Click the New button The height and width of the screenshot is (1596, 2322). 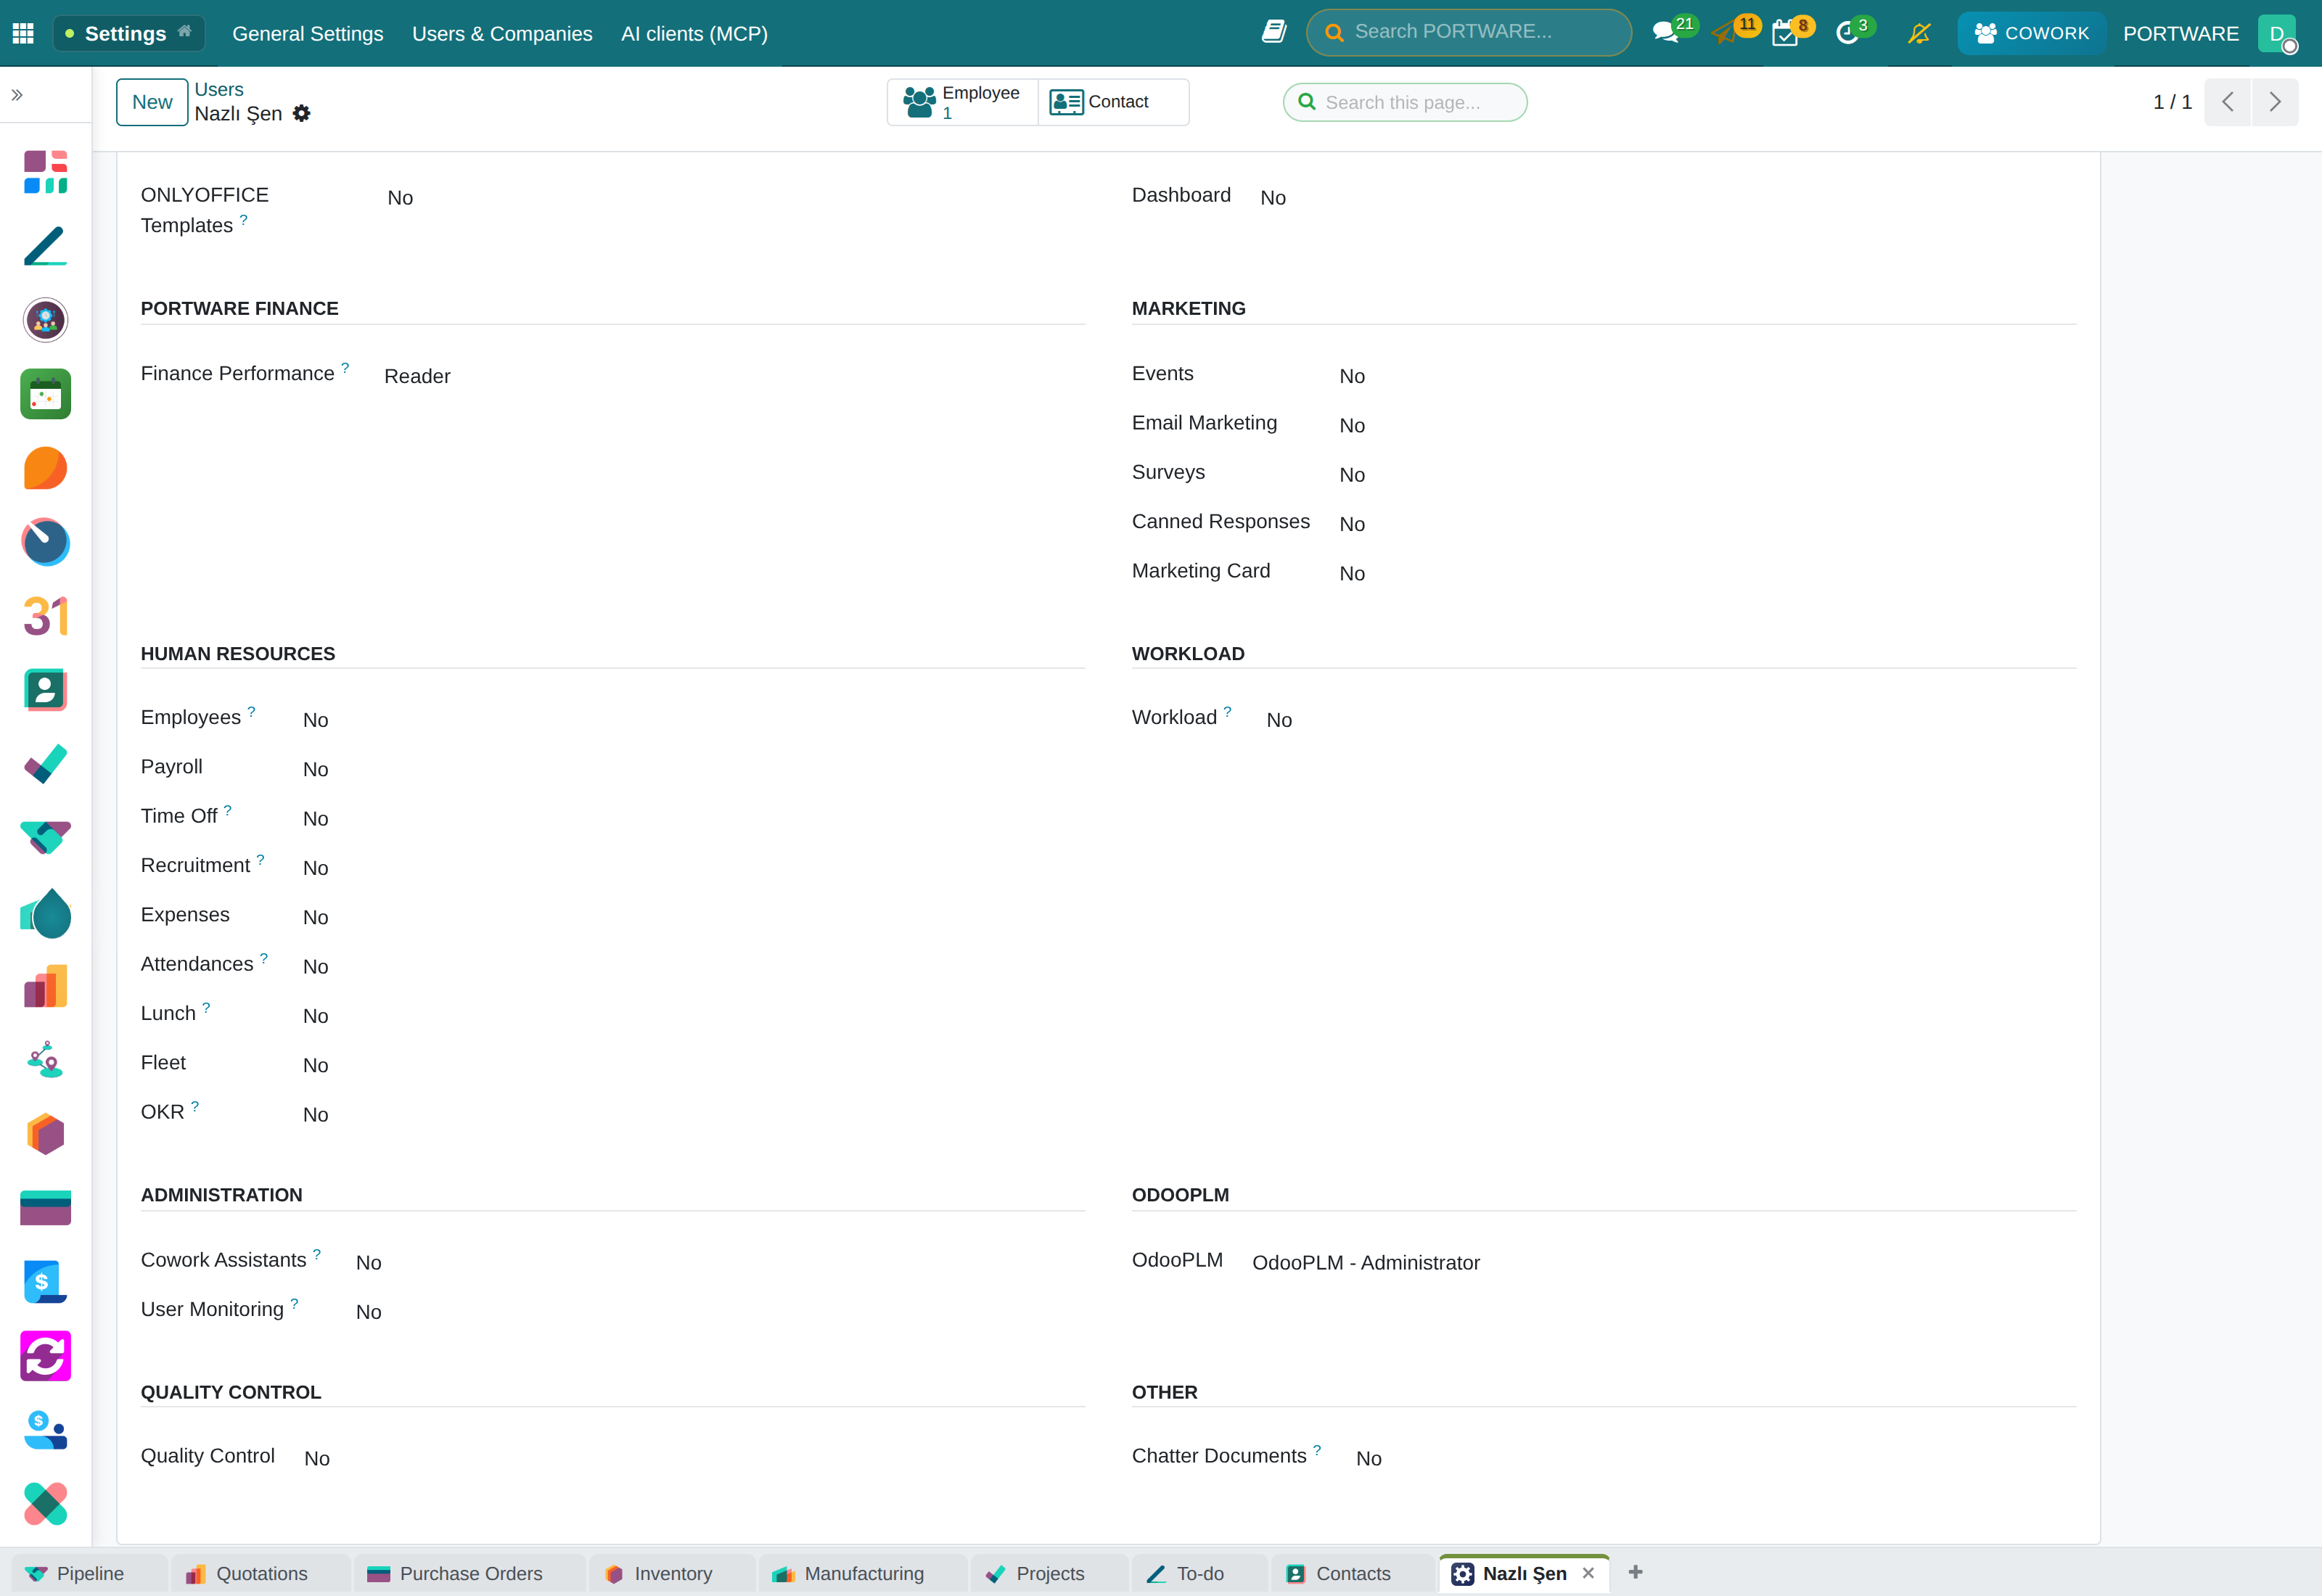click(x=152, y=102)
